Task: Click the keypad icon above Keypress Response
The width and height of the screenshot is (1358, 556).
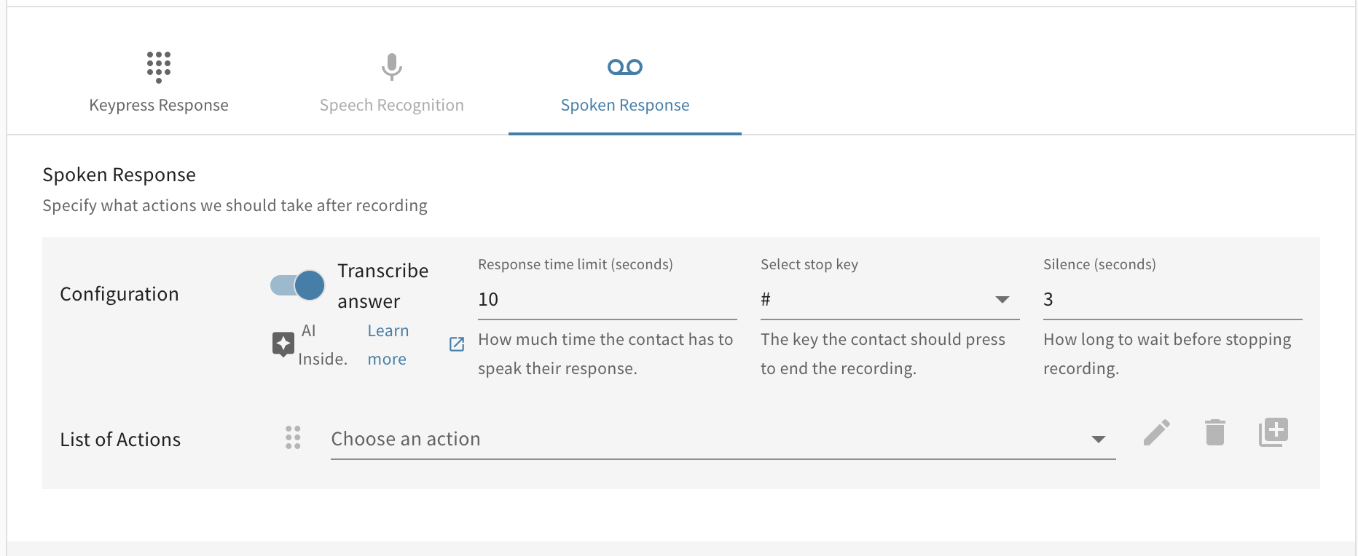Action: (158, 67)
